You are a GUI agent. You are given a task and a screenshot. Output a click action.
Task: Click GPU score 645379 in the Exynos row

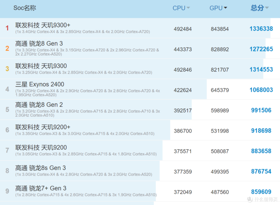220,90
